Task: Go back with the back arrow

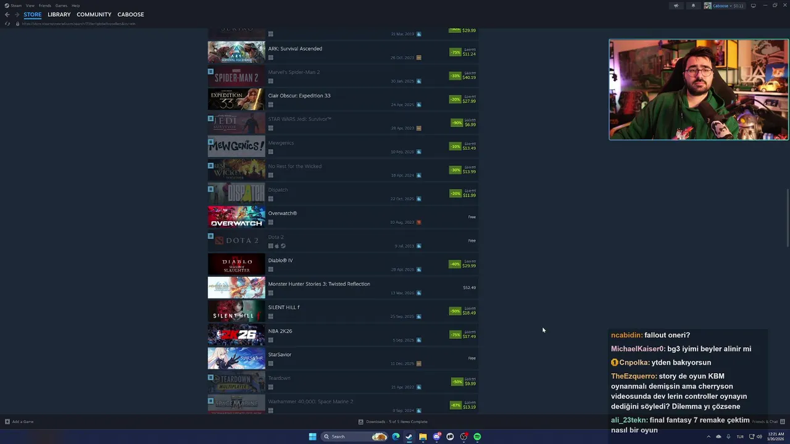Action: (x=7, y=14)
